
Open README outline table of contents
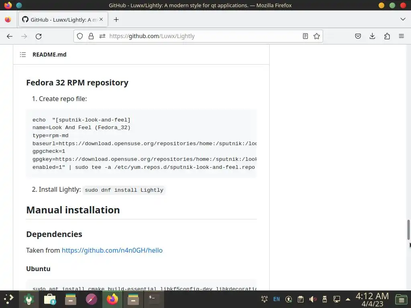[x=23, y=55]
